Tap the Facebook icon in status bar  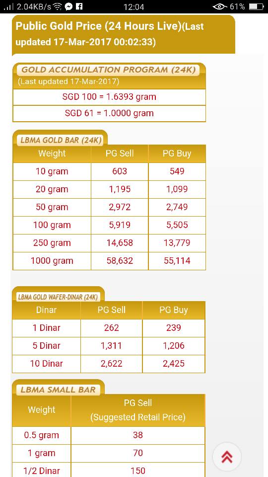coord(79,6)
